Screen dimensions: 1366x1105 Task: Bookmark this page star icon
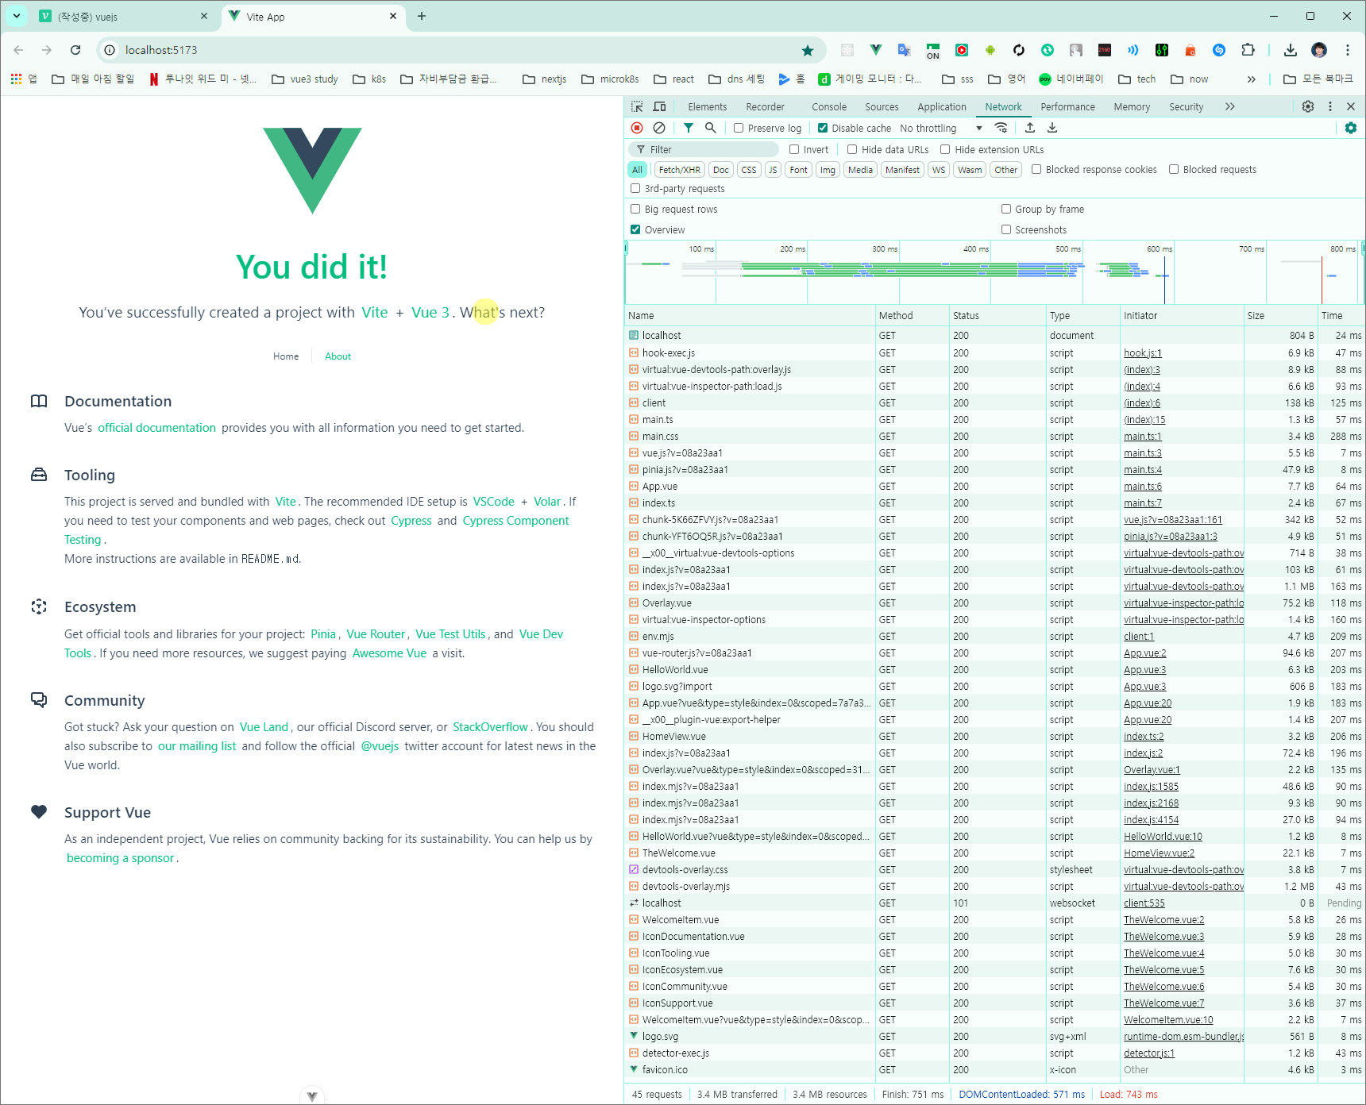808,50
